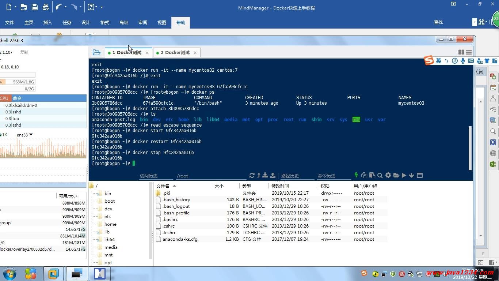Click the open folder icon beside session tabs
Screen dimensions: 499x281
pyautogui.click(x=96, y=52)
